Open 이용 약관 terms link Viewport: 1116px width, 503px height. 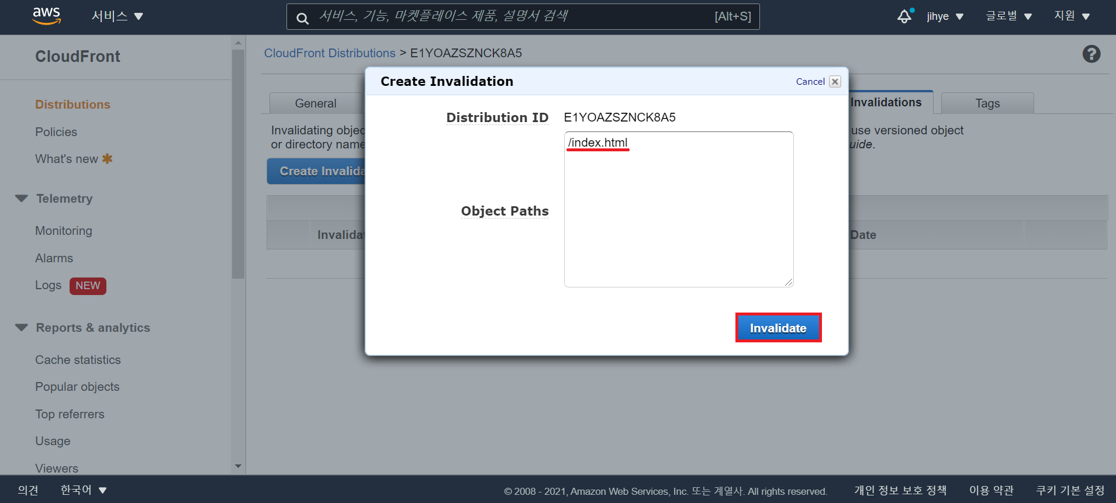click(991, 490)
